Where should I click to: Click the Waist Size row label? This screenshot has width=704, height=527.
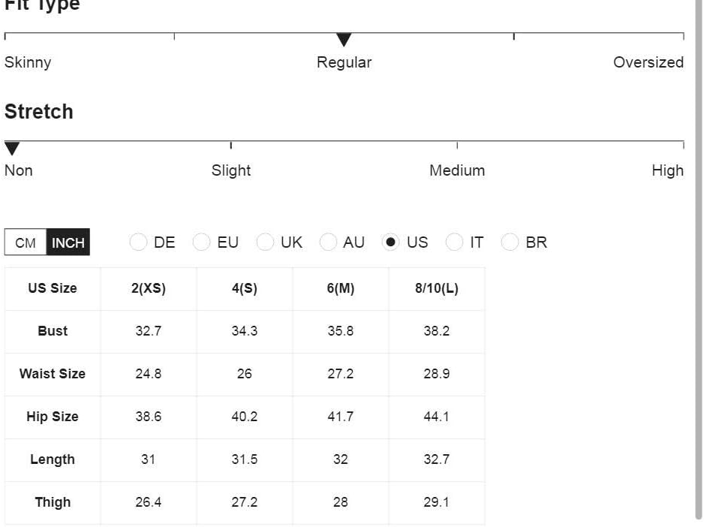53,374
